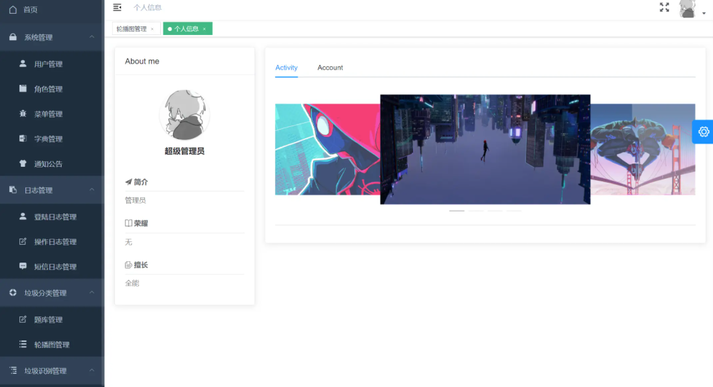Click the plus-circle icon beside 垃圾分类管理
This screenshot has height=387, width=713.
13,292
